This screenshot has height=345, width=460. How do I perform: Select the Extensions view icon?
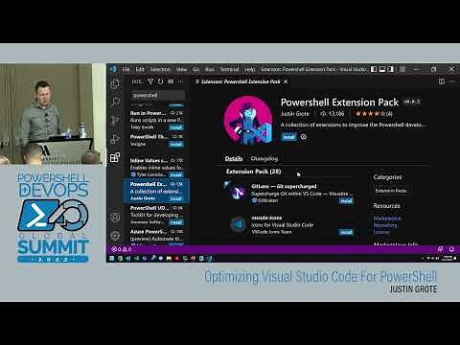(x=115, y=157)
